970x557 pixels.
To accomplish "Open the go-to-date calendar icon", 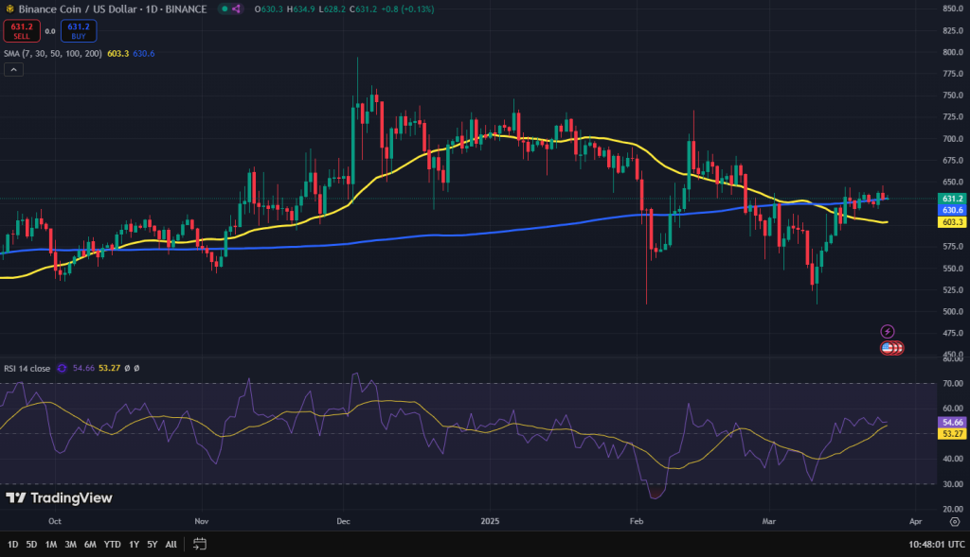I will 199,544.
